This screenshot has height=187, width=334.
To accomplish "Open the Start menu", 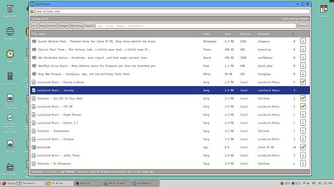I will pyautogui.click(x=9, y=183).
